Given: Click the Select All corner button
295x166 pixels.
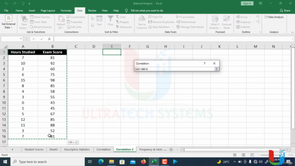Looking at the screenshot, I should (x=4, y=47).
